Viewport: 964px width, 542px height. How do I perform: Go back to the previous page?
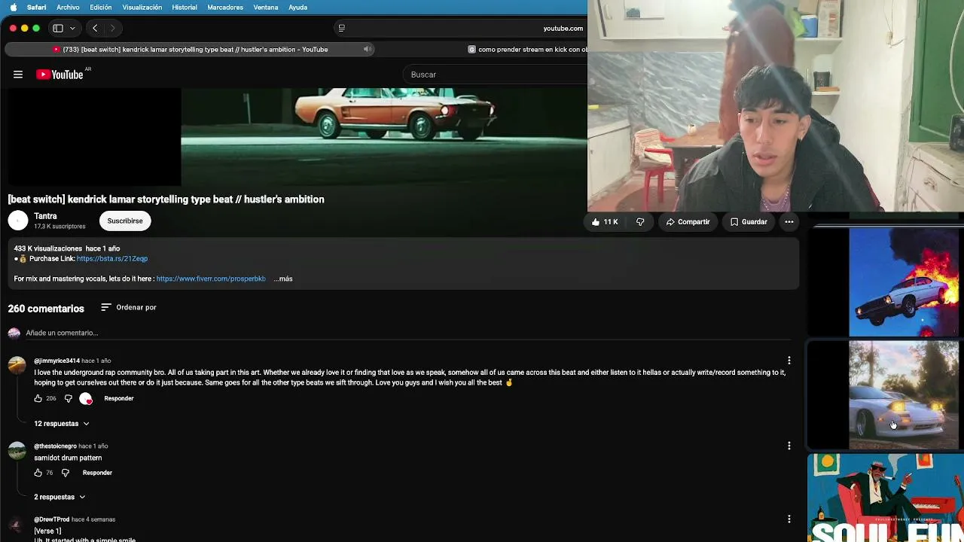[x=95, y=28]
